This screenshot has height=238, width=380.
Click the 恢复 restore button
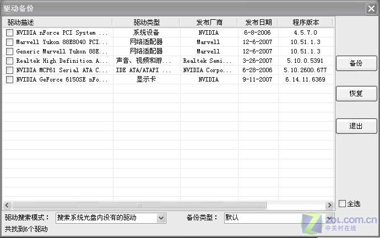(x=356, y=94)
